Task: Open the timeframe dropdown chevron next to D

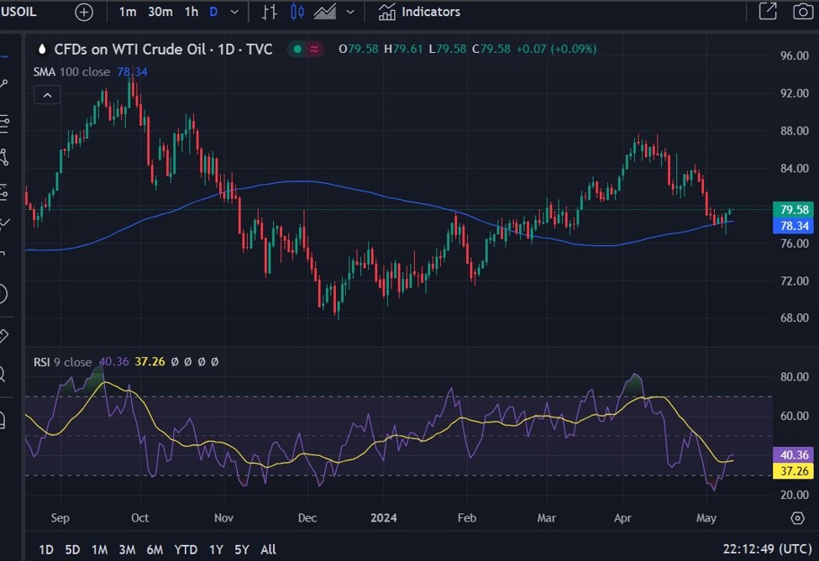Action: pos(233,12)
